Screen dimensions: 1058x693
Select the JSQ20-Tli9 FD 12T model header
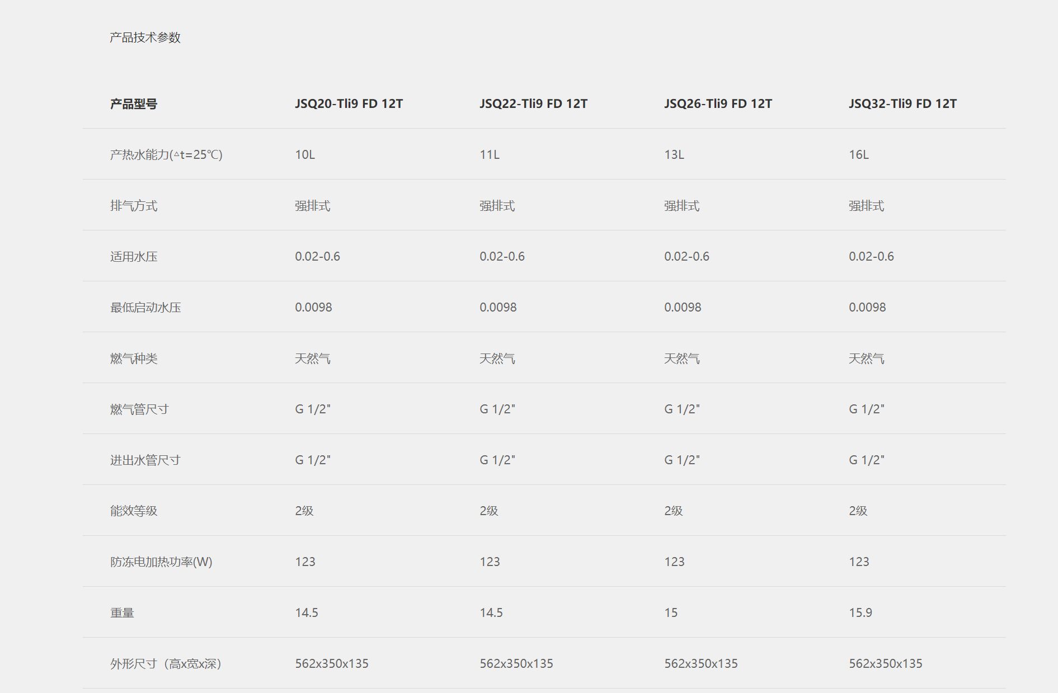(x=349, y=103)
